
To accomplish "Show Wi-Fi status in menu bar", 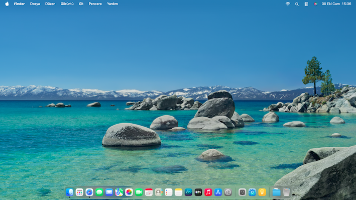I will point(288,4).
